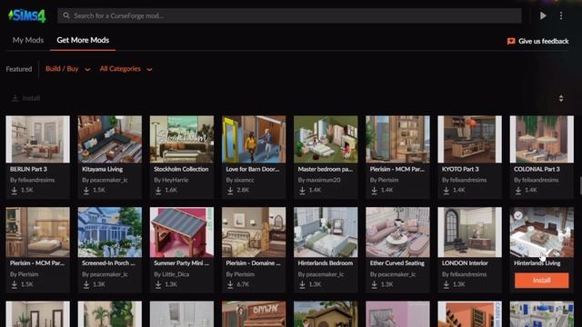This screenshot has height=327, width=582.
Task: Install the Hinterlands Living mod
Action: [542, 281]
